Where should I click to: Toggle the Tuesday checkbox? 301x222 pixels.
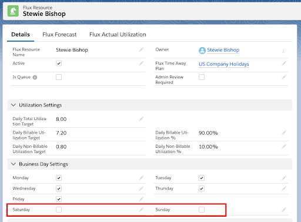click(x=202, y=178)
